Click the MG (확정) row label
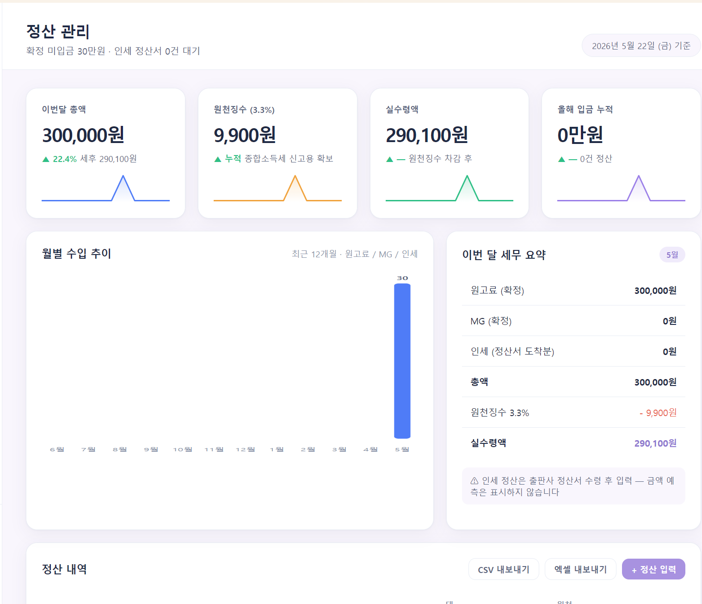702x604 pixels. point(491,321)
